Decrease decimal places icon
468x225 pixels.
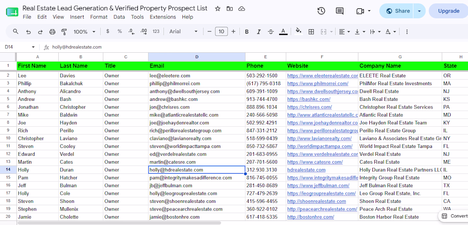[131, 31]
